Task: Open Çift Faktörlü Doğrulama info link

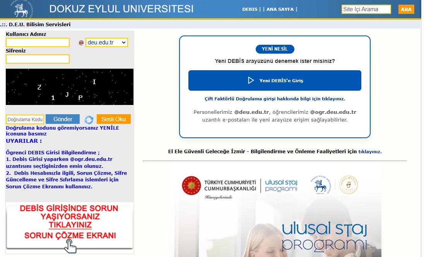Action: [275, 99]
